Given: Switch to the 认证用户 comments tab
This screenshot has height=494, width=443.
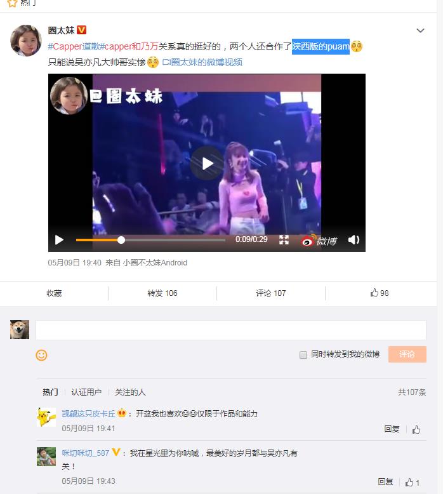Looking at the screenshot, I should [x=86, y=392].
